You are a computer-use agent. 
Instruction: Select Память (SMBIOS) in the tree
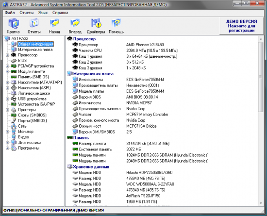[x=33, y=77]
